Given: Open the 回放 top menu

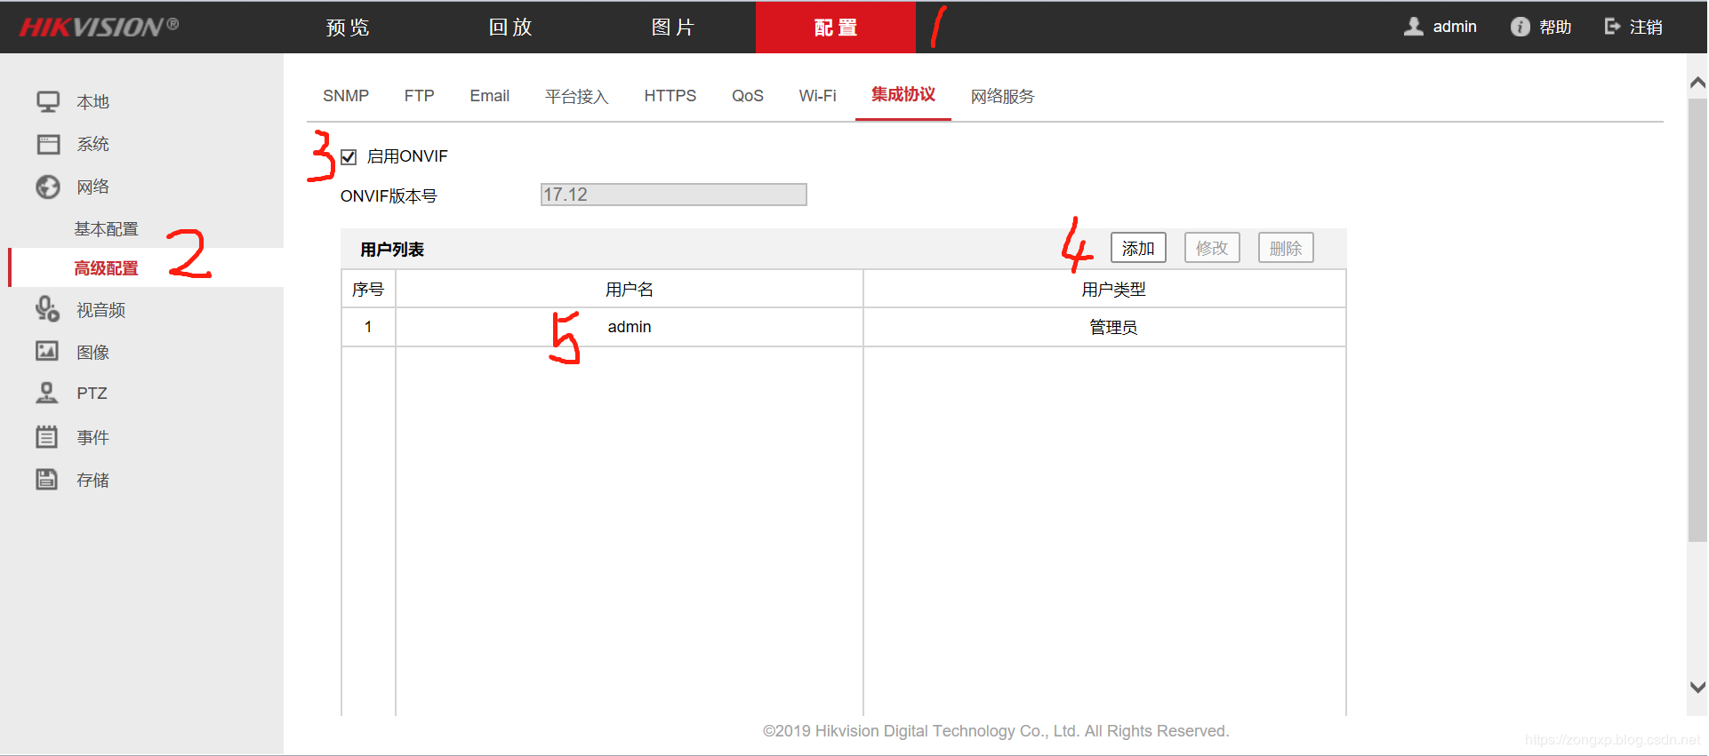Looking at the screenshot, I should point(510,28).
